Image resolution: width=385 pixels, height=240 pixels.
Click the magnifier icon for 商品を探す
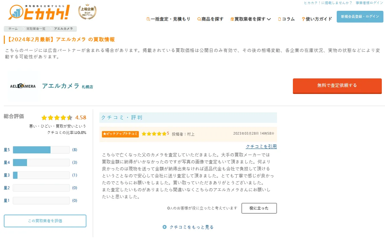pos(199,19)
